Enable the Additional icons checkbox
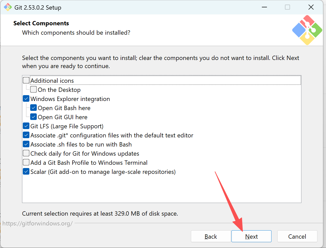Screen dimensions: 326x248 26,80
